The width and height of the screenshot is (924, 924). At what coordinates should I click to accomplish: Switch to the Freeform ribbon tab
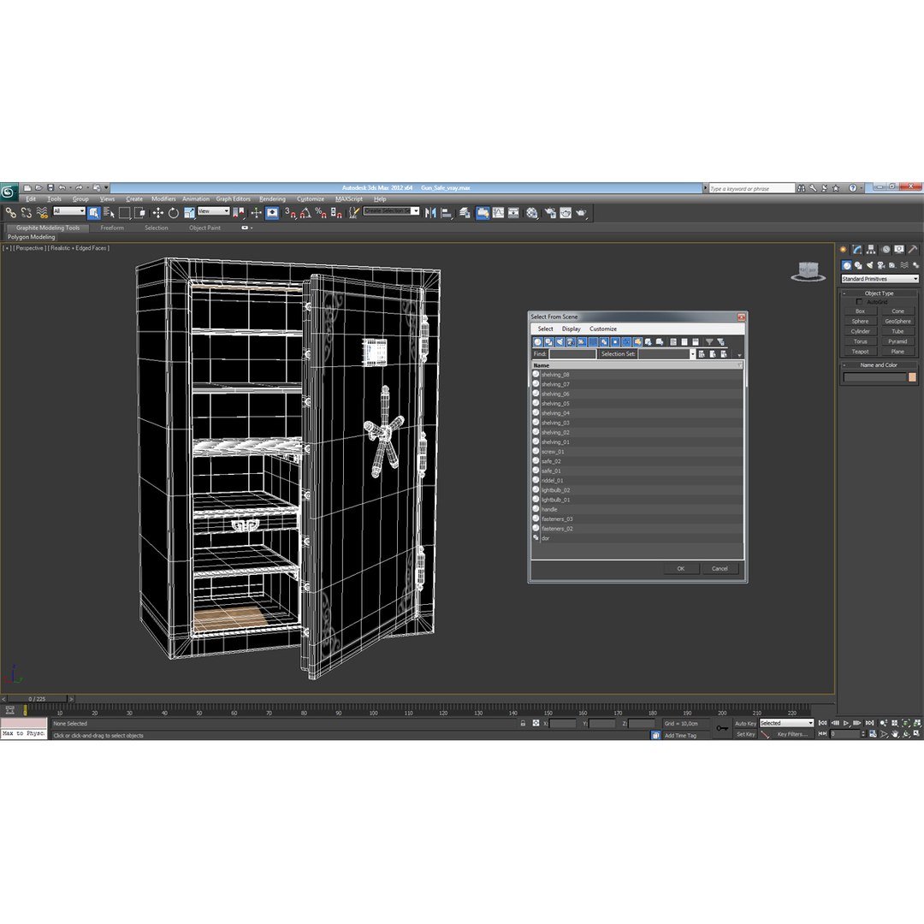(112, 228)
